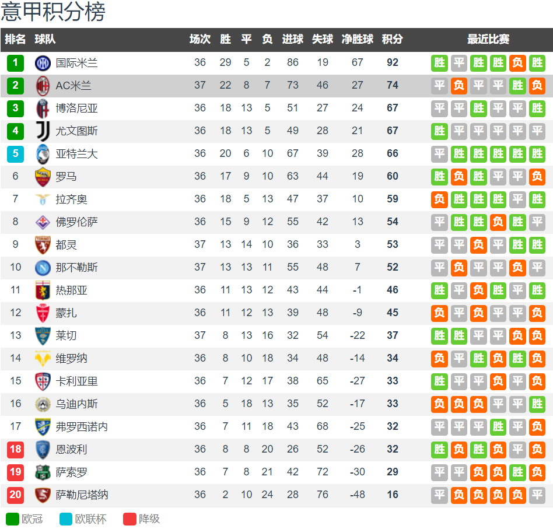Sort table by 进球 column header

tap(293, 39)
